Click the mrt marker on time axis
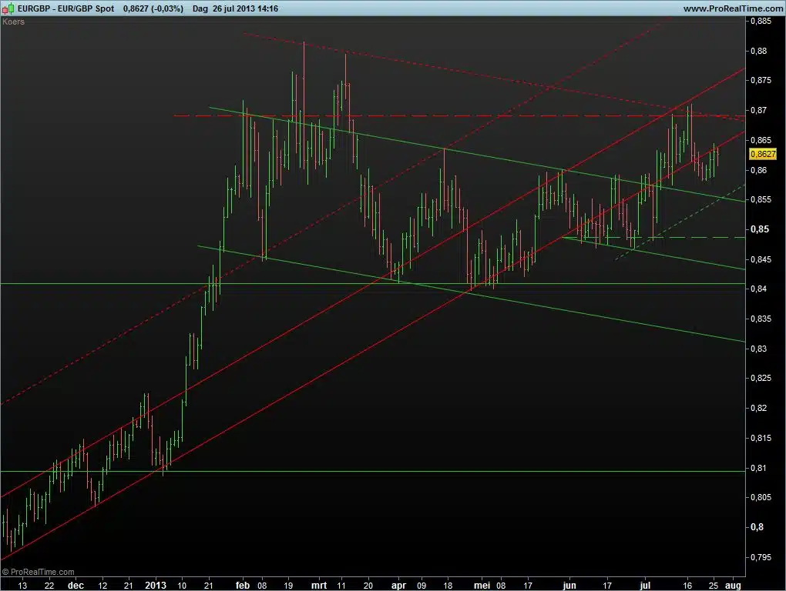Image resolution: width=786 pixels, height=591 pixels. [318, 585]
